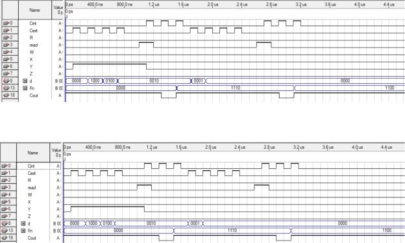Click d bus 0100 segment in top waveform
The width and height of the screenshot is (405, 243).
pyautogui.click(x=110, y=81)
